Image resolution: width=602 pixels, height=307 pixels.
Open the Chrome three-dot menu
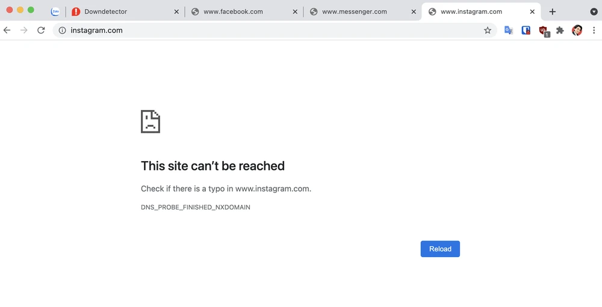(x=594, y=30)
